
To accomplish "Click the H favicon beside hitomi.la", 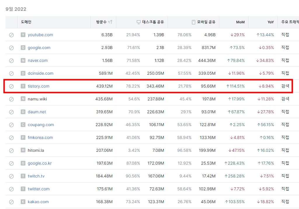I will 23,150.
